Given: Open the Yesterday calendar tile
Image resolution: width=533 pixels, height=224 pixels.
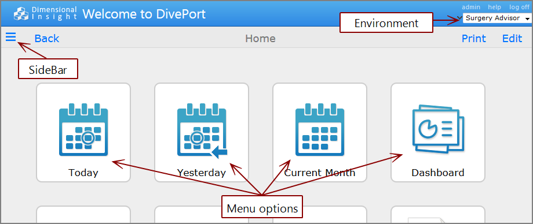Looking at the screenshot, I should (x=202, y=133).
